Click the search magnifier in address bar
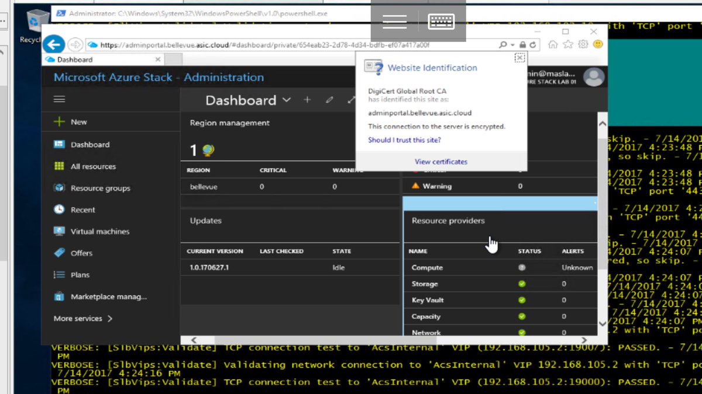The height and width of the screenshot is (394, 702). (x=503, y=44)
